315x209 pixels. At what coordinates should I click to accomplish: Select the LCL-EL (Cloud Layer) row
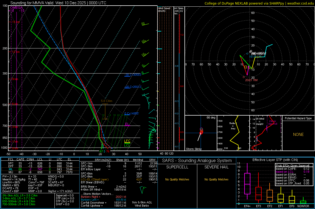click(x=119, y=179)
